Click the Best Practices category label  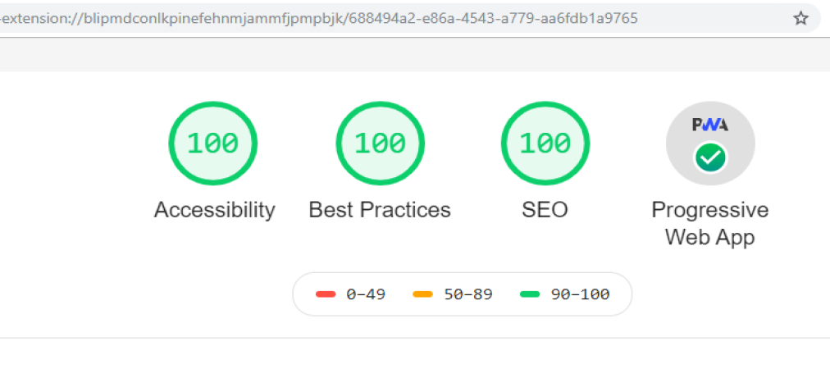click(x=380, y=210)
